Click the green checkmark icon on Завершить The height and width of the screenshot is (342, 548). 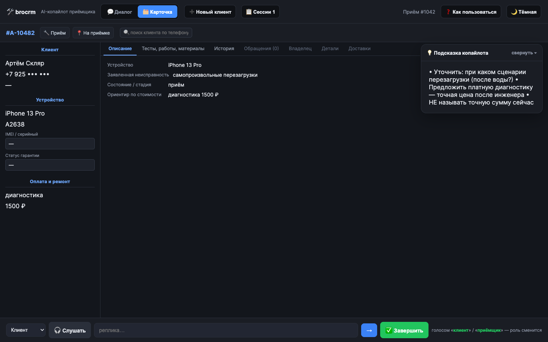point(389,330)
